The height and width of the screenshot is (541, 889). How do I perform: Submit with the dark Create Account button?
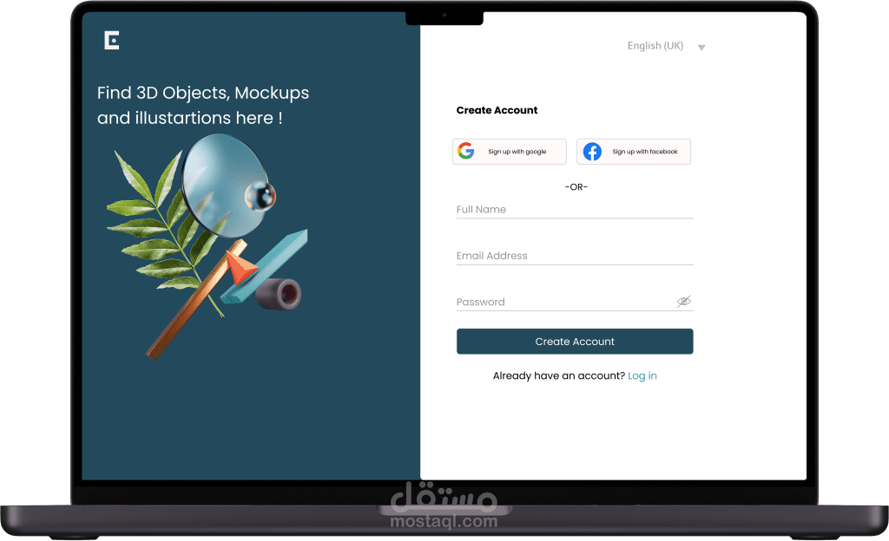[575, 342]
